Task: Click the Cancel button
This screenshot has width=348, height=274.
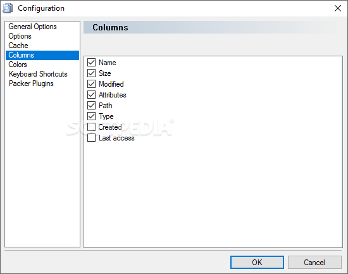Action: click(x=314, y=262)
